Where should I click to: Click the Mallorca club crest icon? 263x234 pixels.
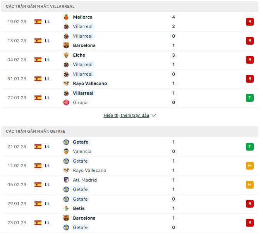point(66,17)
